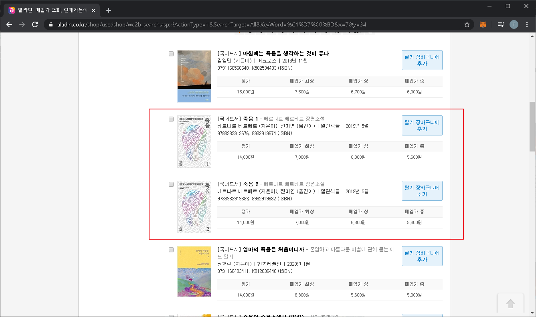The width and height of the screenshot is (536, 317).
Task: Open a new browser tab
Action: 108,10
